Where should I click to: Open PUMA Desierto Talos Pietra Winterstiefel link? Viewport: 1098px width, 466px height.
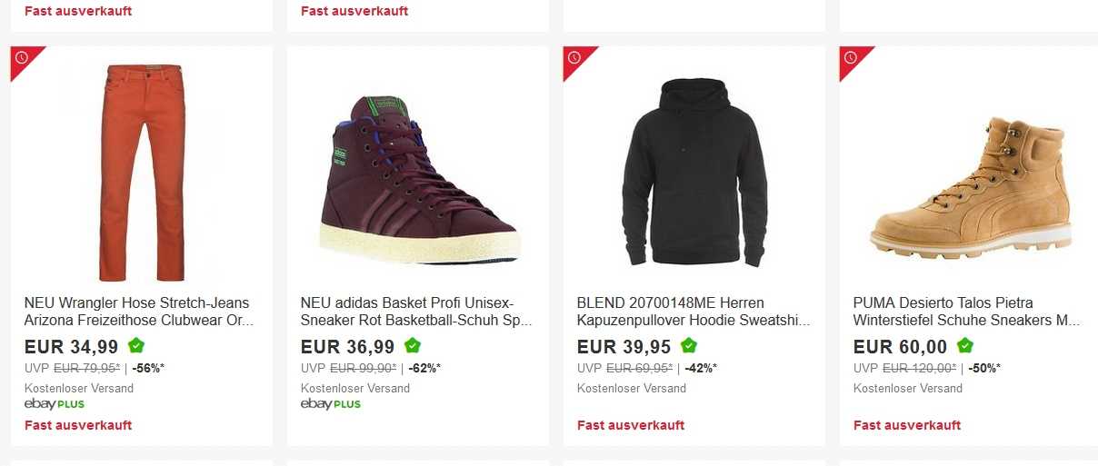coord(966,312)
